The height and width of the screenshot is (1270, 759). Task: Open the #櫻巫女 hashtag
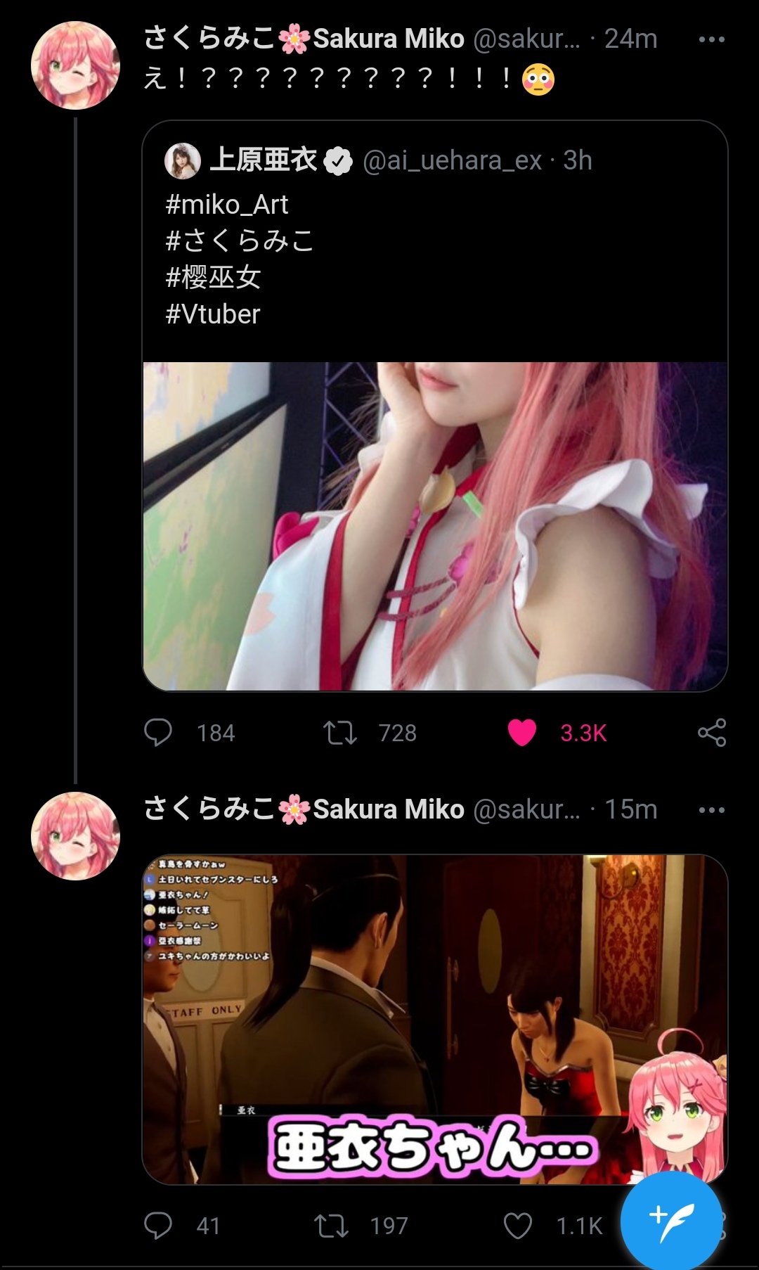pyautogui.click(x=213, y=278)
